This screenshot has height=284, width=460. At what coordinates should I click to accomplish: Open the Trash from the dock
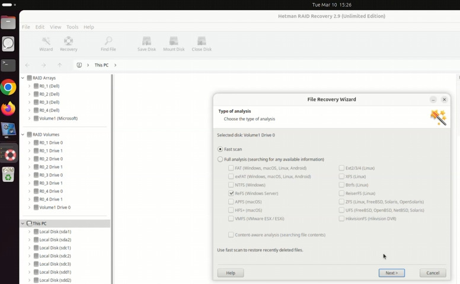pos(8,174)
